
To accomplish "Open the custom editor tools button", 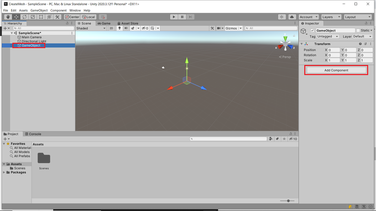I will (x=57, y=17).
